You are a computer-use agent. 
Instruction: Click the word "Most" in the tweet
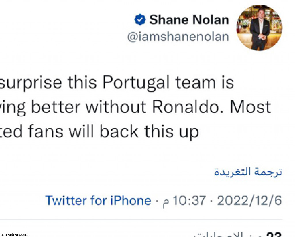[251, 107]
